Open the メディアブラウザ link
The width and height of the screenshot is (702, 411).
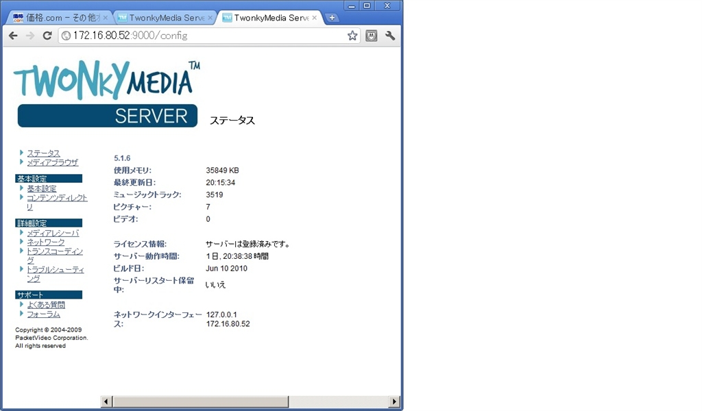pos(52,162)
